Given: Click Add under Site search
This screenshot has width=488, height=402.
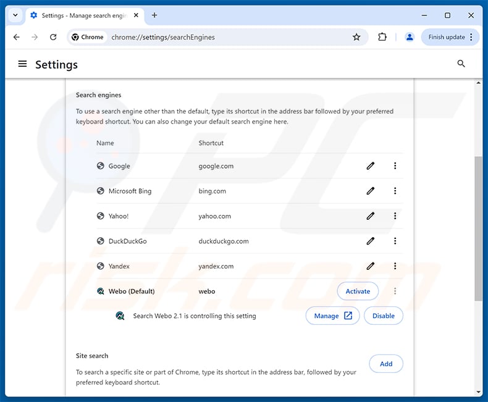Looking at the screenshot, I should (x=386, y=364).
